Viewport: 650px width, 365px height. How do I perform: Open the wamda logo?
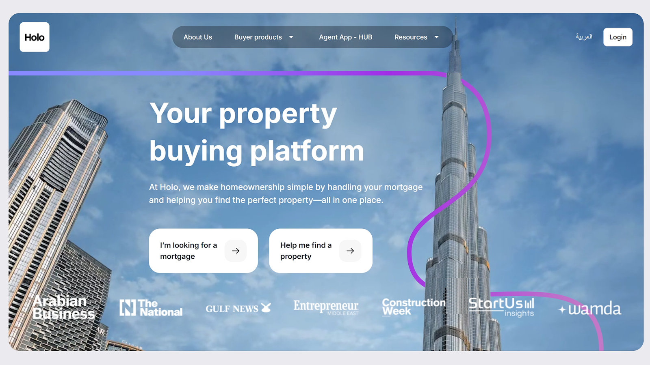coord(590,309)
